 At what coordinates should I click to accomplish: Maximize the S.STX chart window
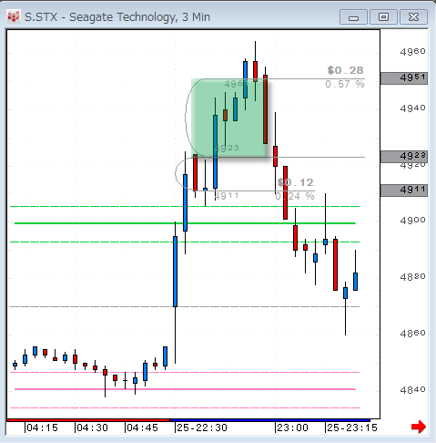(383, 17)
